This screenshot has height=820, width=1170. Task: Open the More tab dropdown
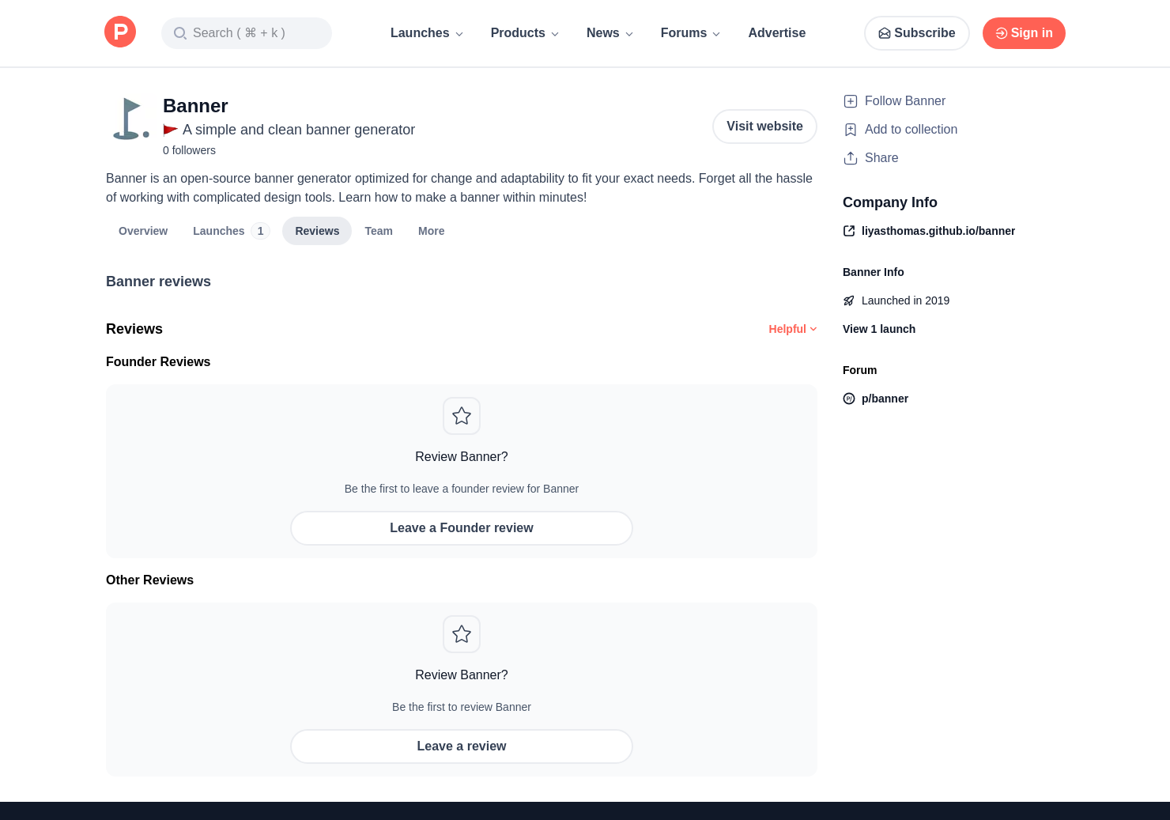(432, 231)
